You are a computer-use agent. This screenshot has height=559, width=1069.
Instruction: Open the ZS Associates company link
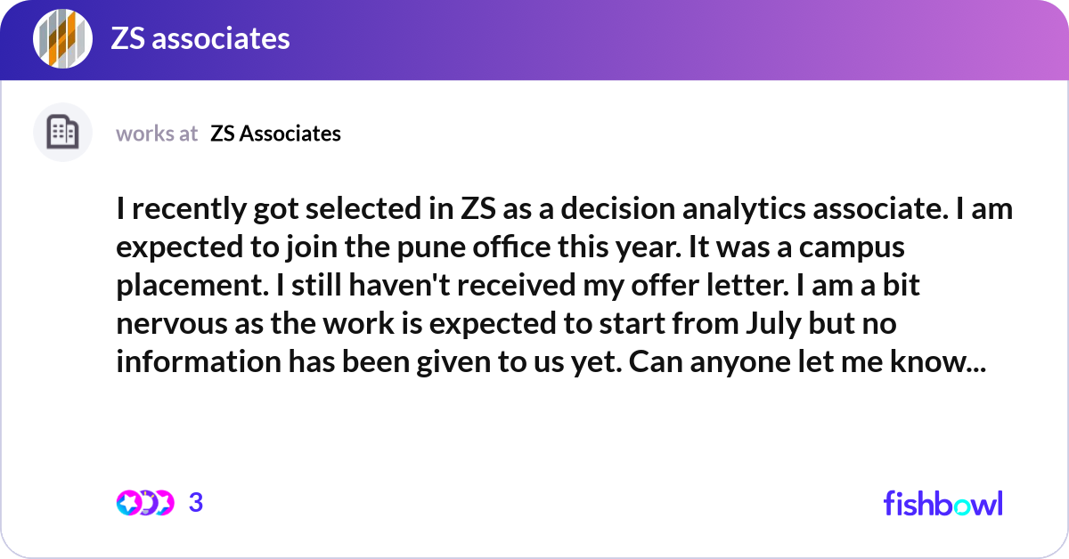(x=275, y=134)
